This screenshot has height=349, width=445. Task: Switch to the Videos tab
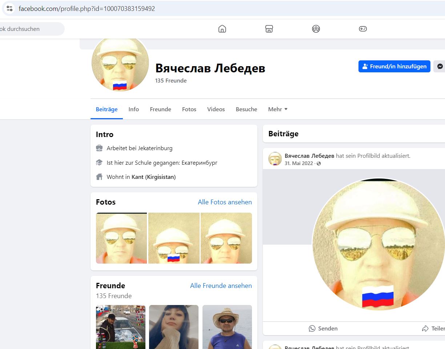click(216, 109)
